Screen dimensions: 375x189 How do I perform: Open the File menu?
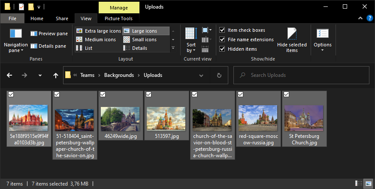(13, 18)
